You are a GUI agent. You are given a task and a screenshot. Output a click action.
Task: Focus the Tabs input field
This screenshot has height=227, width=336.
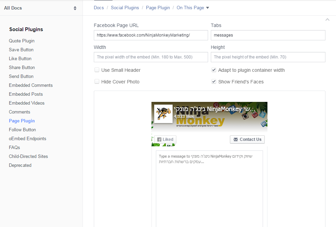click(268, 35)
